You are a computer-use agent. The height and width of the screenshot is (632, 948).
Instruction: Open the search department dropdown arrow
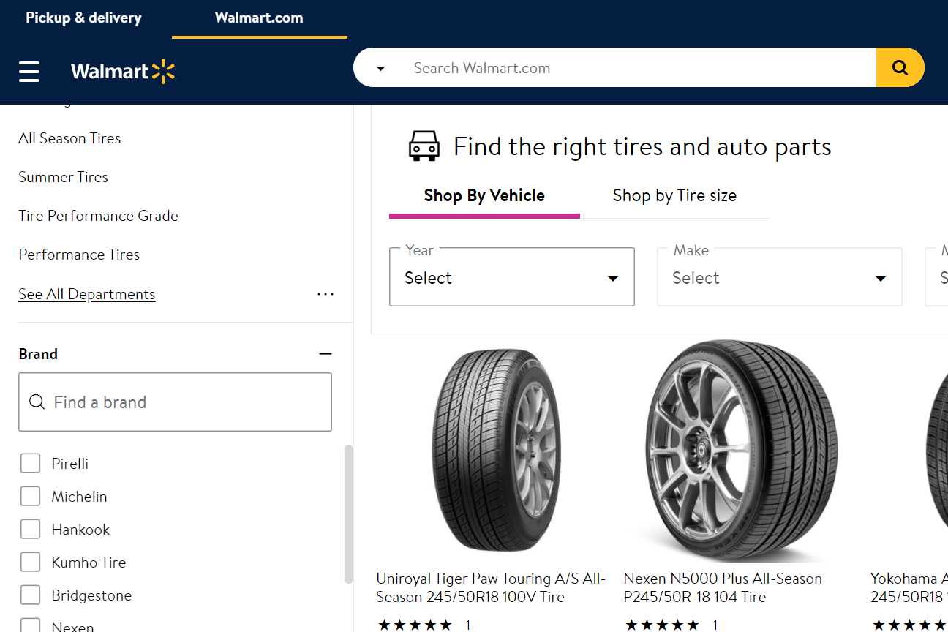pyautogui.click(x=380, y=69)
